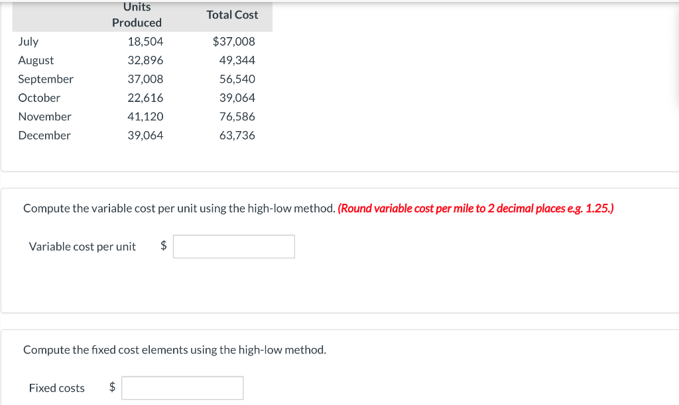Image resolution: width=679 pixels, height=405 pixels.
Task: Select the August units value 32,896
Action: click(147, 60)
